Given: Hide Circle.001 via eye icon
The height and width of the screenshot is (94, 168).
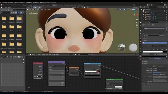Looking at the screenshot, I should point(167,15).
